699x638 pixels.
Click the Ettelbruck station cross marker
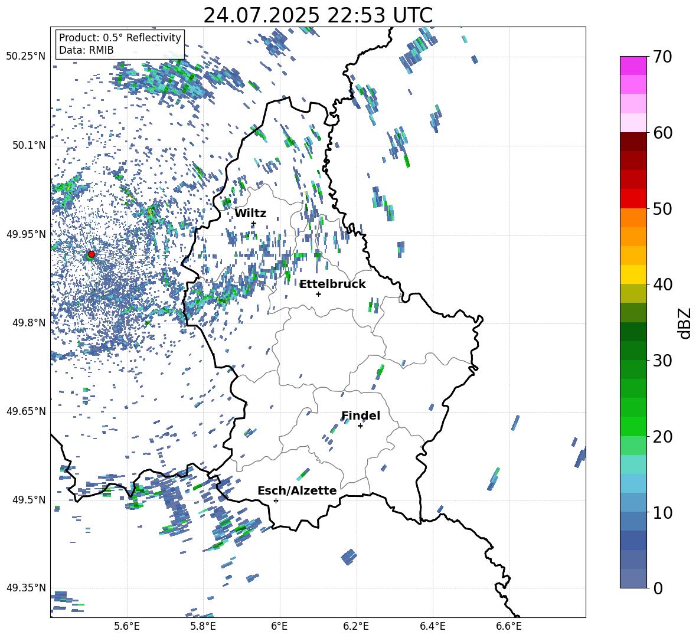tap(318, 294)
